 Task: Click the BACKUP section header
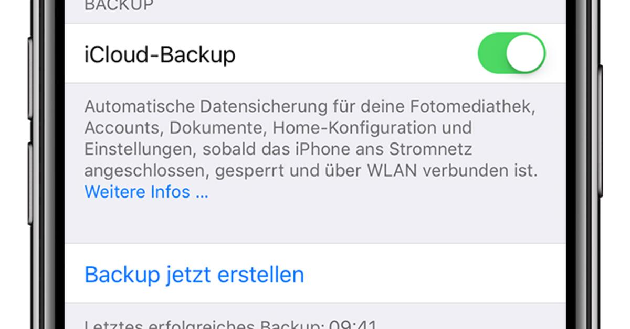click(x=119, y=6)
